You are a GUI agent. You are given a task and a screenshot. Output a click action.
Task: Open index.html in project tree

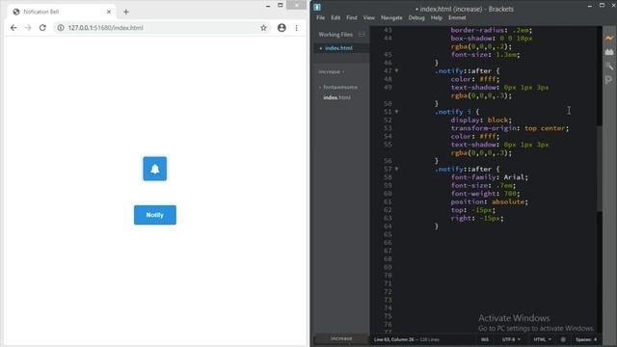pyautogui.click(x=336, y=97)
